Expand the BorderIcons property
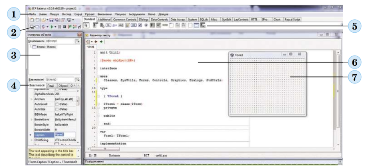 point(31,120)
